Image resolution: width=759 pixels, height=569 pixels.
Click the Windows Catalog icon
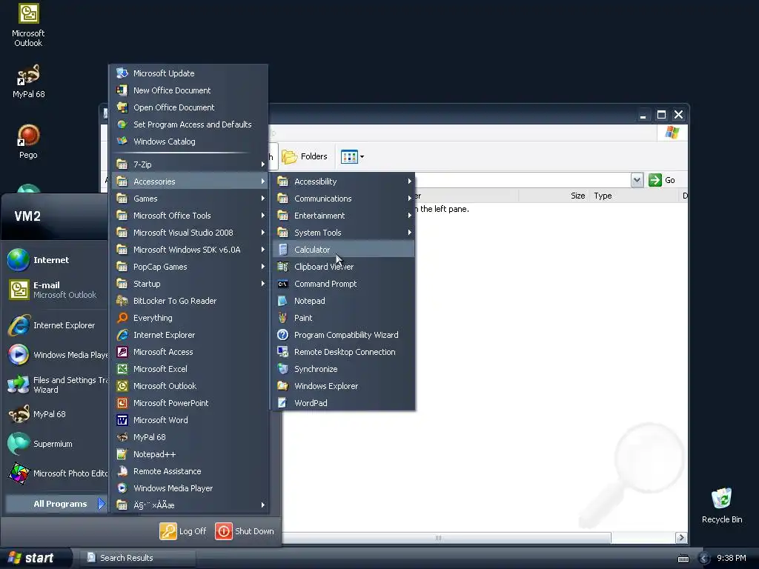122,142
